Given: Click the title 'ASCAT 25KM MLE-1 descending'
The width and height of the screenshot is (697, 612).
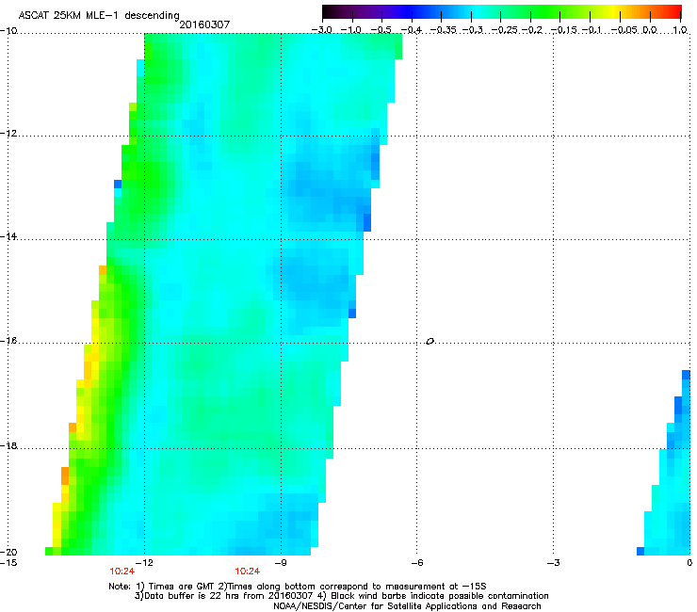Looking at the screenshot, I should [x=99, y=15].
